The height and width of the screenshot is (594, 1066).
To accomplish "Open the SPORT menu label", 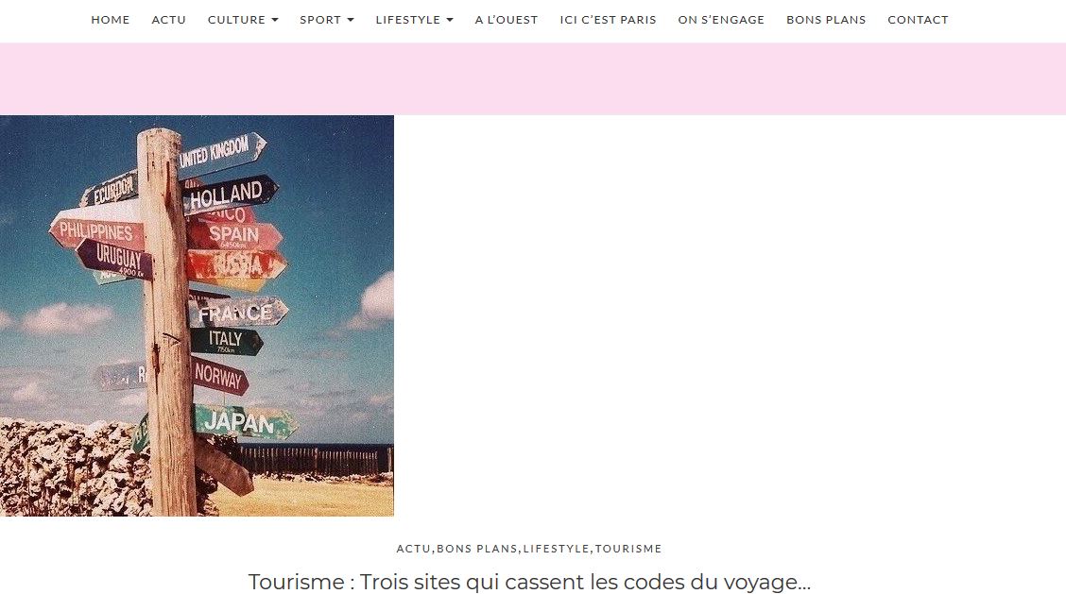I will (x=320, y=20).
